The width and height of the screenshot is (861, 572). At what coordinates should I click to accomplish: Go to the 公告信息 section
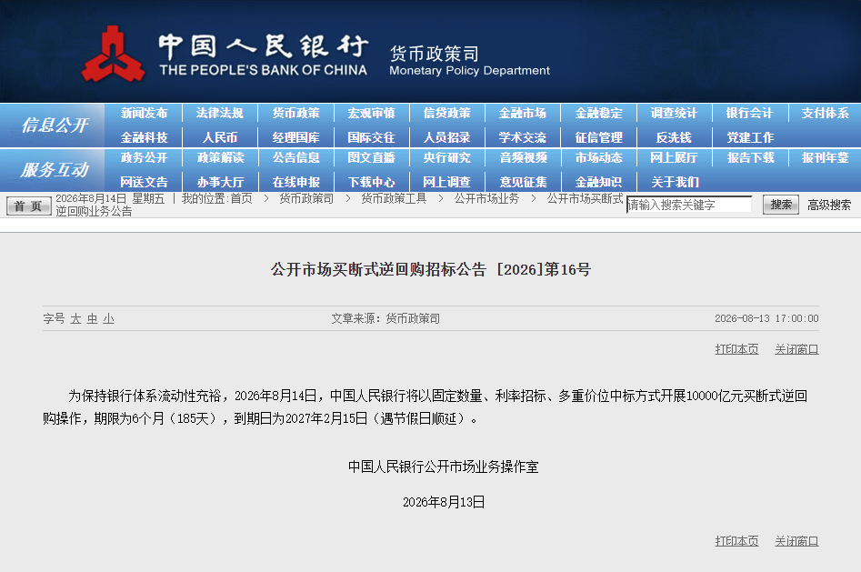(x=296, y=157)
